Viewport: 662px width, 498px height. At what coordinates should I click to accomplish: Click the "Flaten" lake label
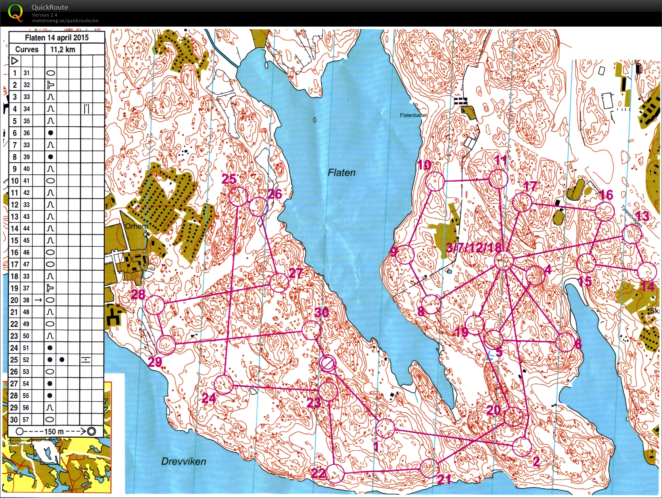(x=342, y=173)
